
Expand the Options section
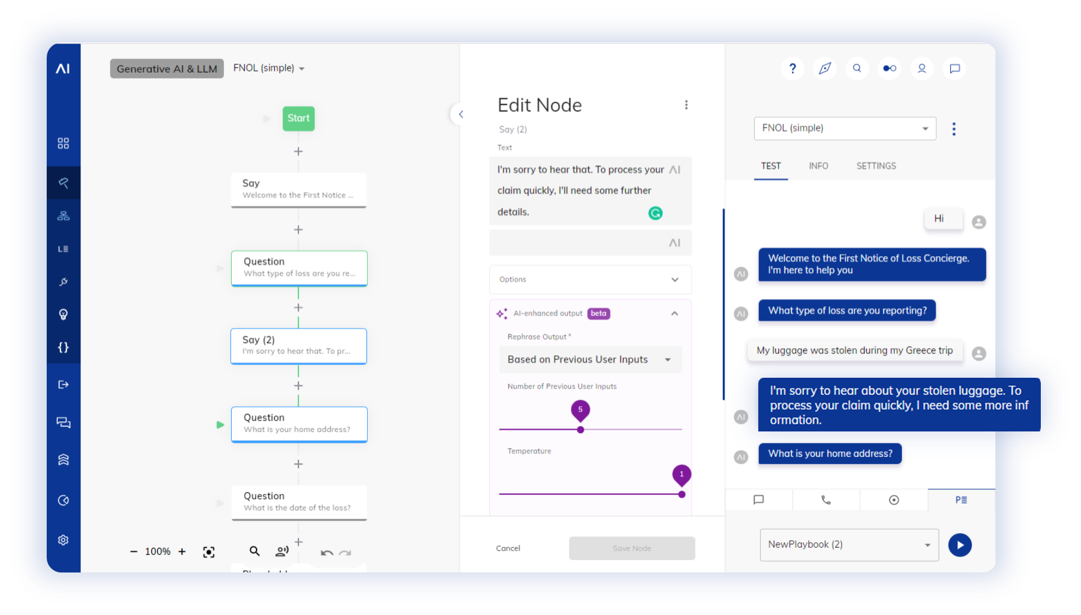click(x=590, y=280)
